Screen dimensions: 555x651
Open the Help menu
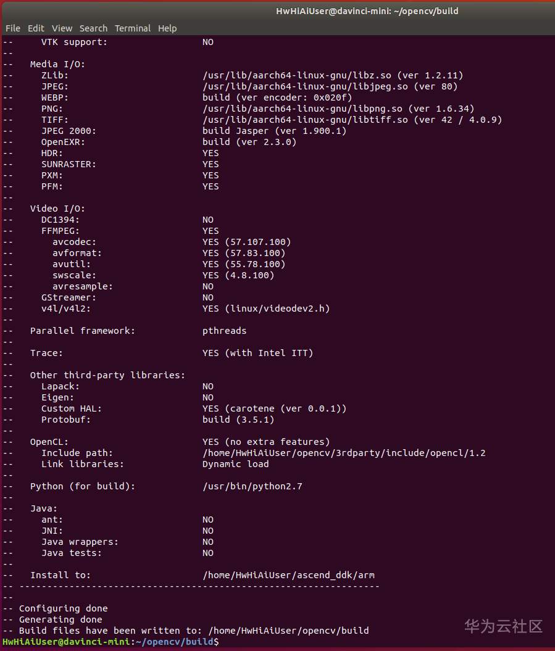point(167,28)
